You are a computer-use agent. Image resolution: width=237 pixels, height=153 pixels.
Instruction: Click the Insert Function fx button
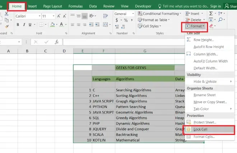tap(57, 42)
